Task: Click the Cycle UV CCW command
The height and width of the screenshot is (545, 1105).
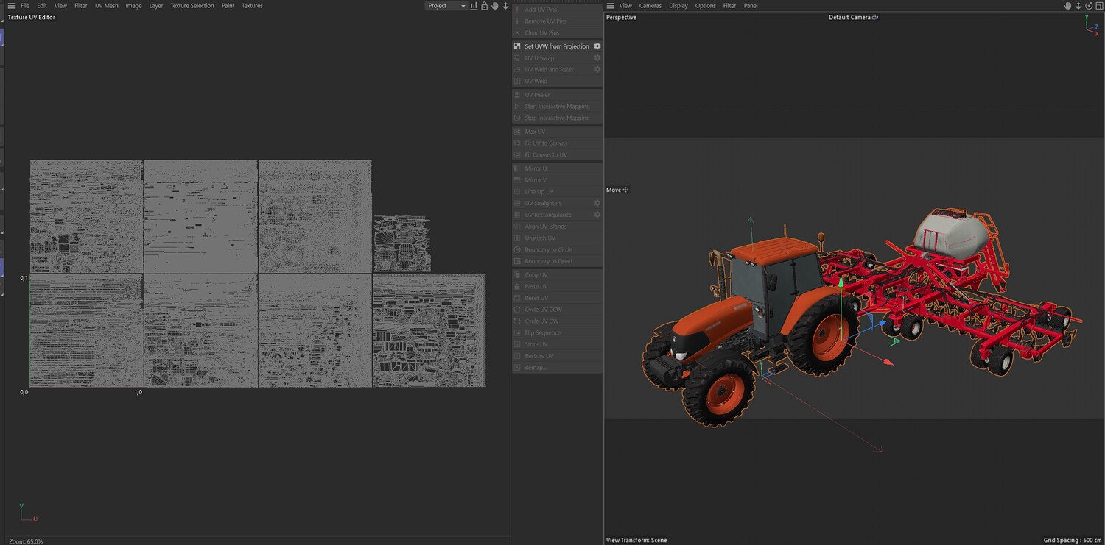Action: coord(557,310)
